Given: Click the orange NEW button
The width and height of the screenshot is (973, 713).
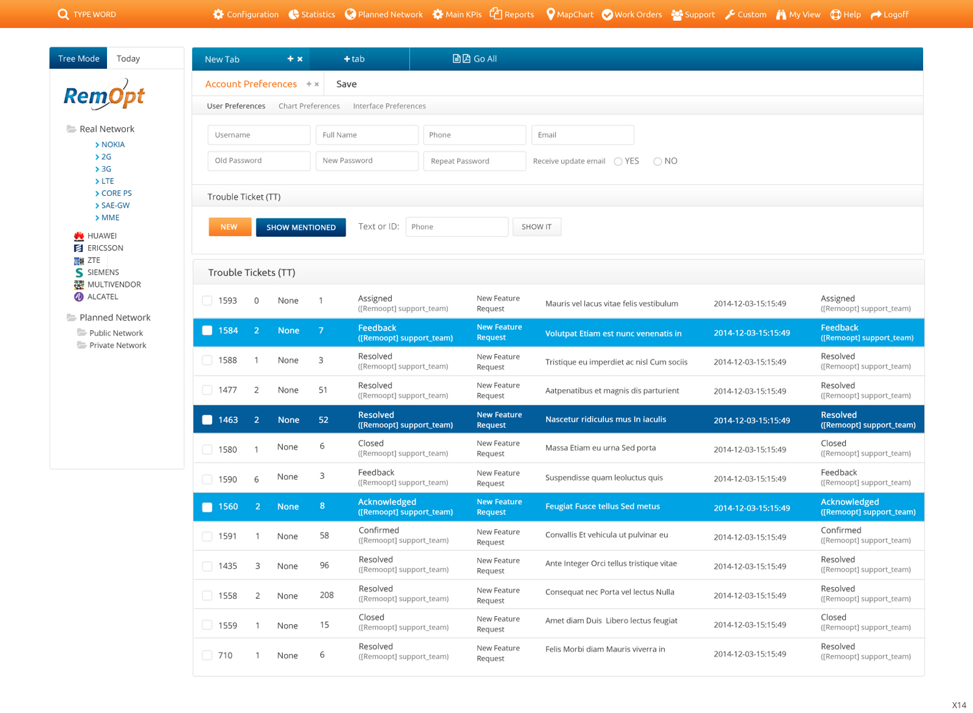Looking at the screenshot, I should click(230, 227).
